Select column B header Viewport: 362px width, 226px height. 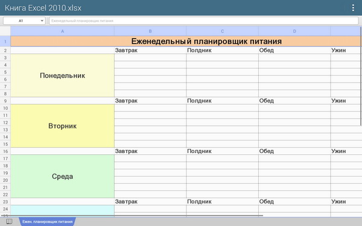(150, 31)
